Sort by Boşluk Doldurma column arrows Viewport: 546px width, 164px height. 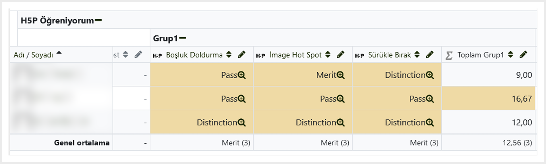click(x=229, y=54)
